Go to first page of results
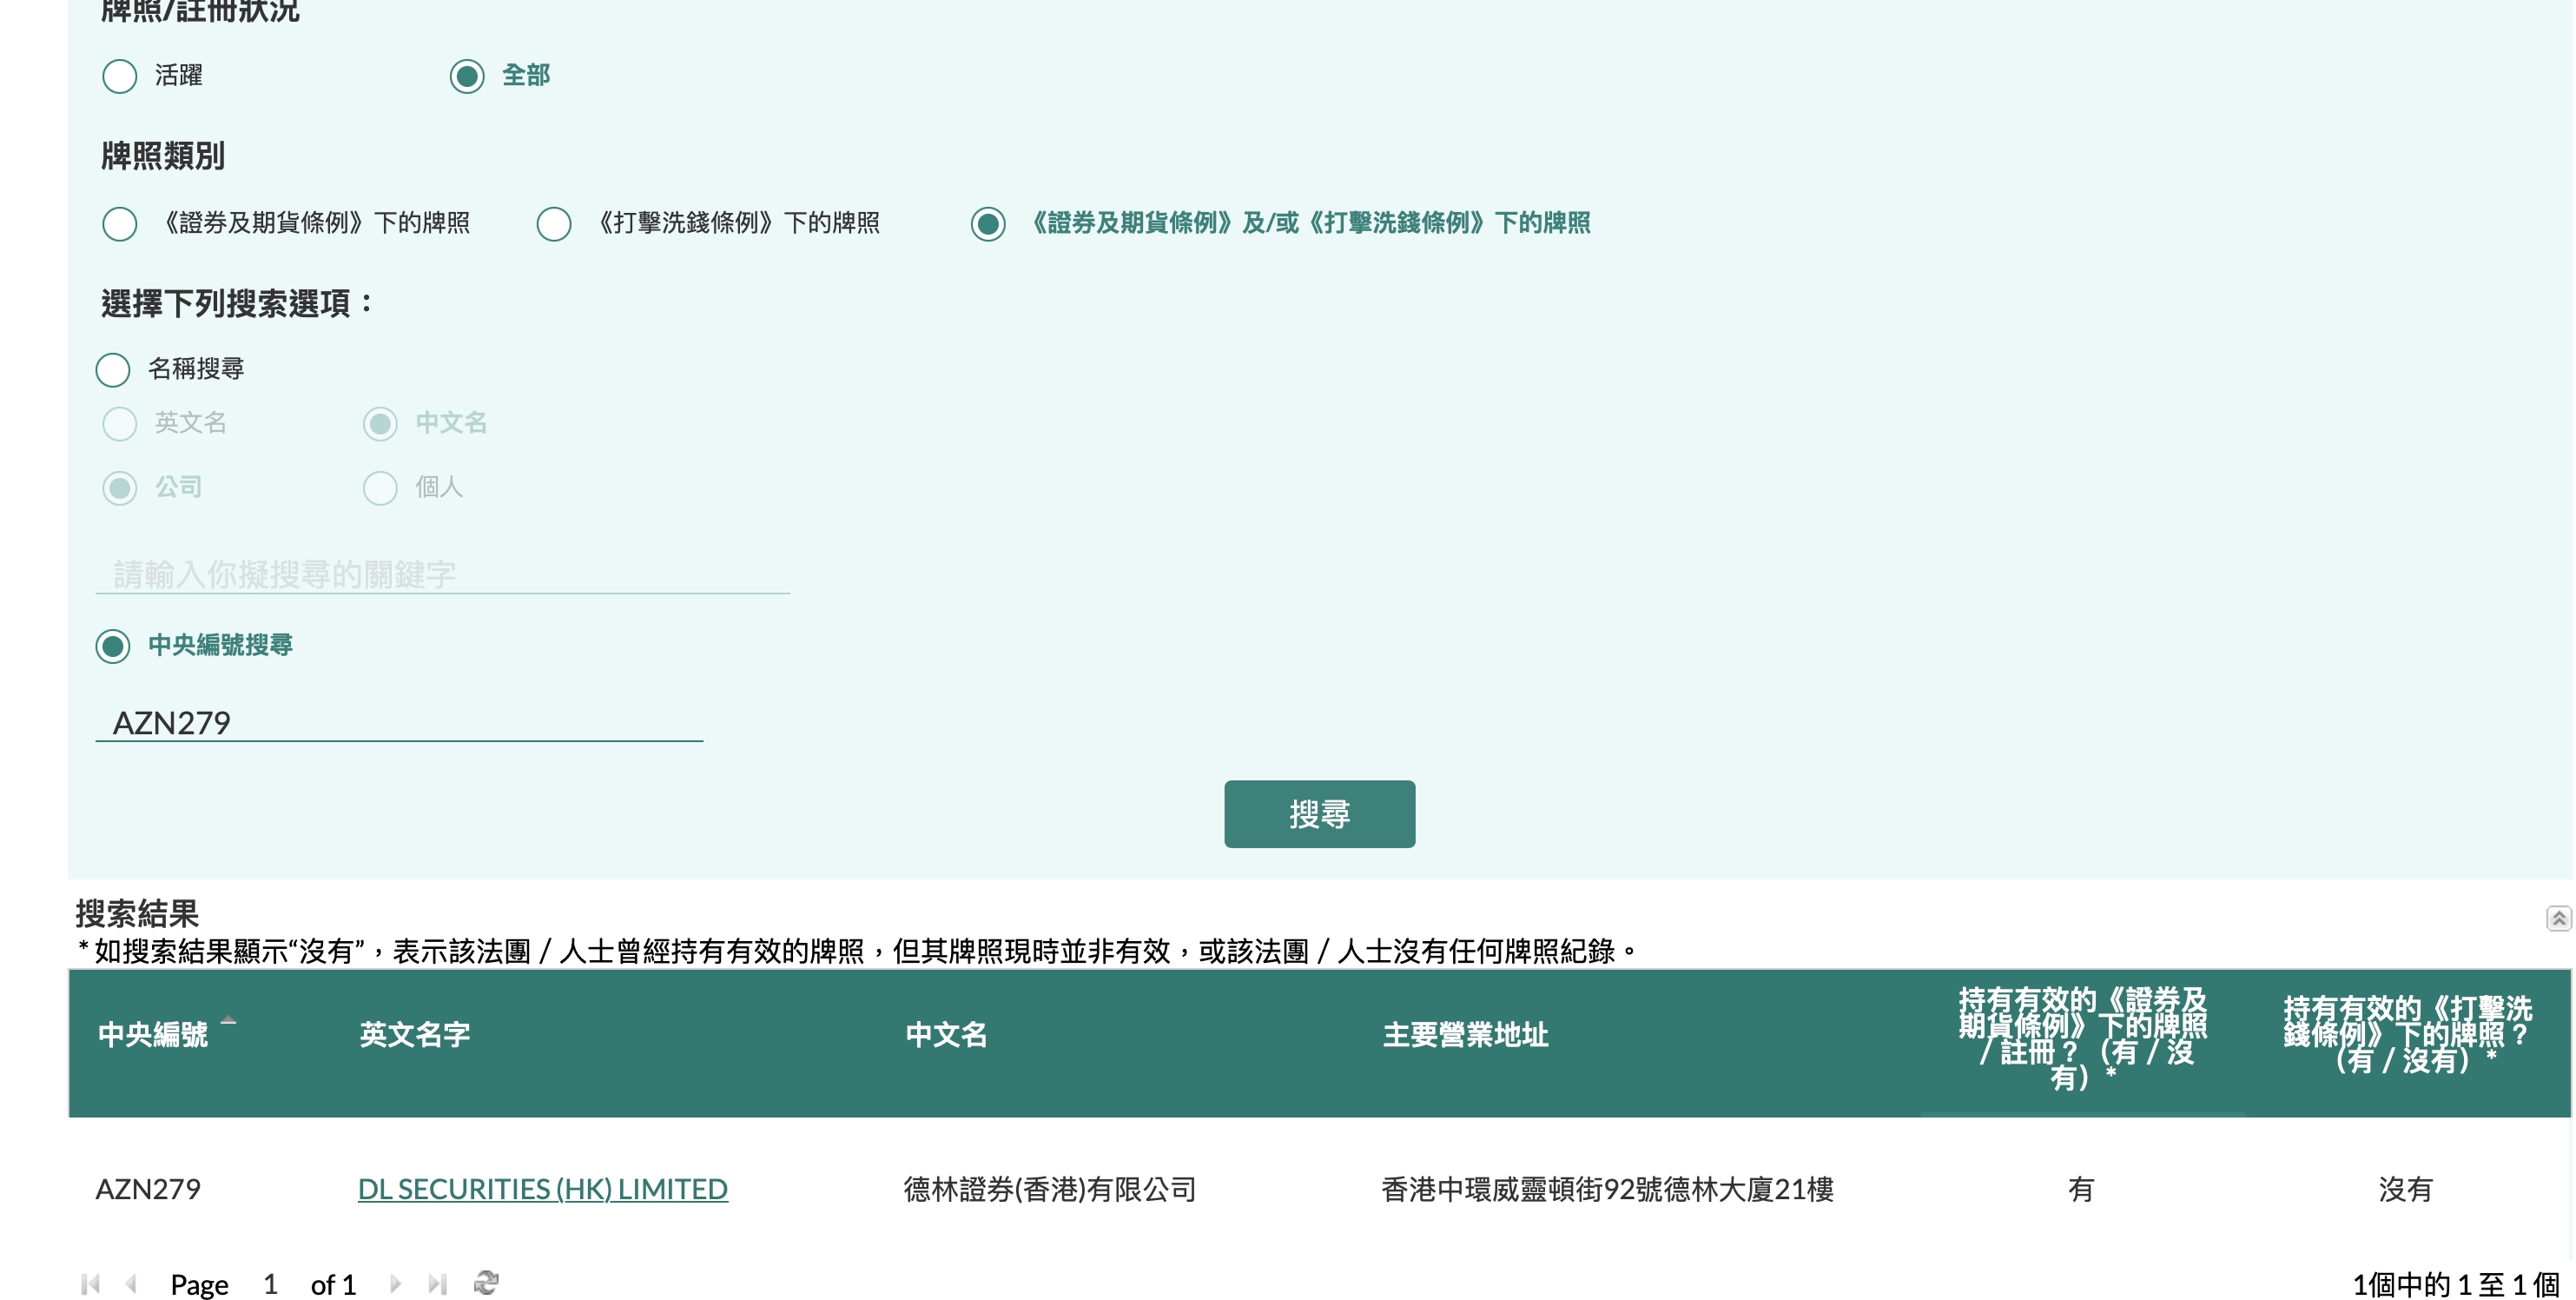The image size is (2576, 1300). pyautogui.click(x=90, y=1284)
